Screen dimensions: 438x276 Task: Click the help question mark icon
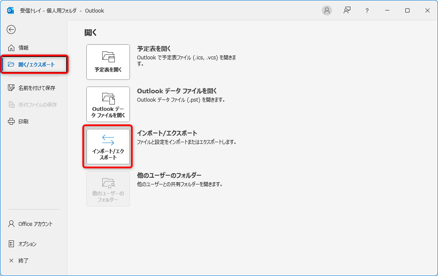coord(367,10)
